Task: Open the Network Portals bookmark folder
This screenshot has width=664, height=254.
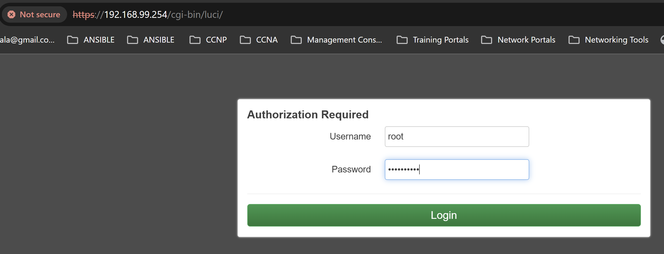Action: [518, 40]
